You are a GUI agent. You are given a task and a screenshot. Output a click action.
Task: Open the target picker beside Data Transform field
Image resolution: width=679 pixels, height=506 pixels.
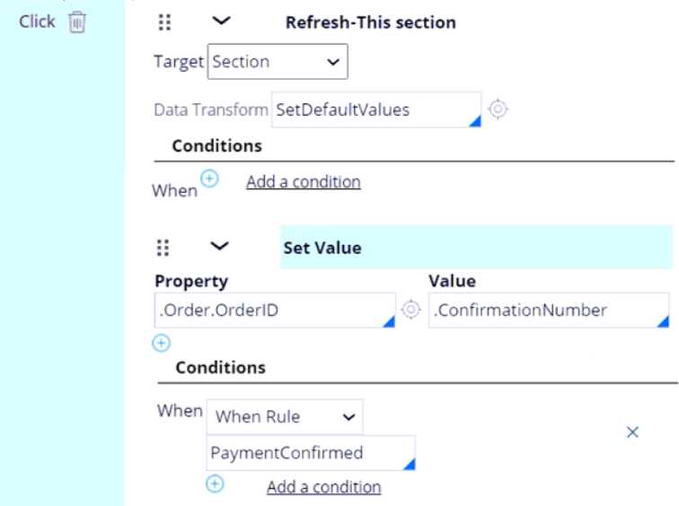[498, 109]
